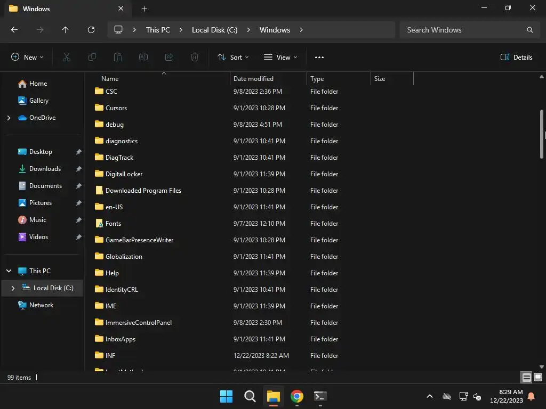Open Music quick access folder
This screenshot has height=409, width=546.
click(x=38, y=220)
